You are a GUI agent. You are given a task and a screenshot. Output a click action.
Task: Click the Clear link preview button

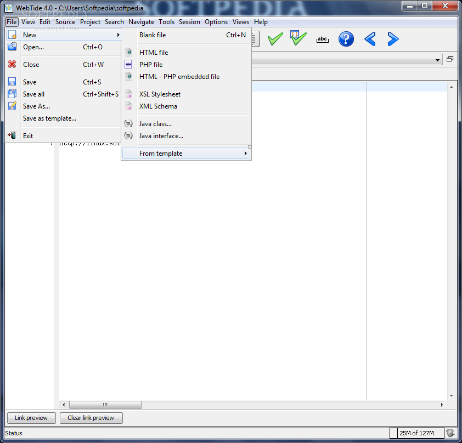(x=91, y=418)
